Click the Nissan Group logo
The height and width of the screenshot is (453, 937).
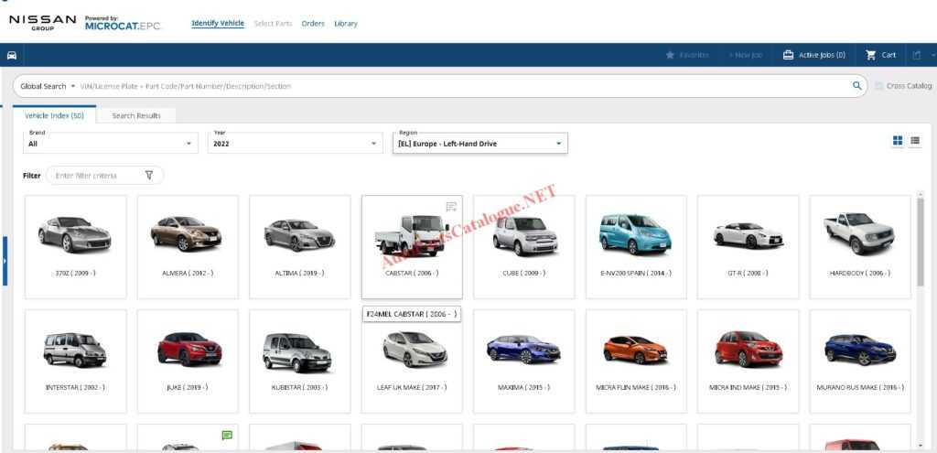(42, 23)
